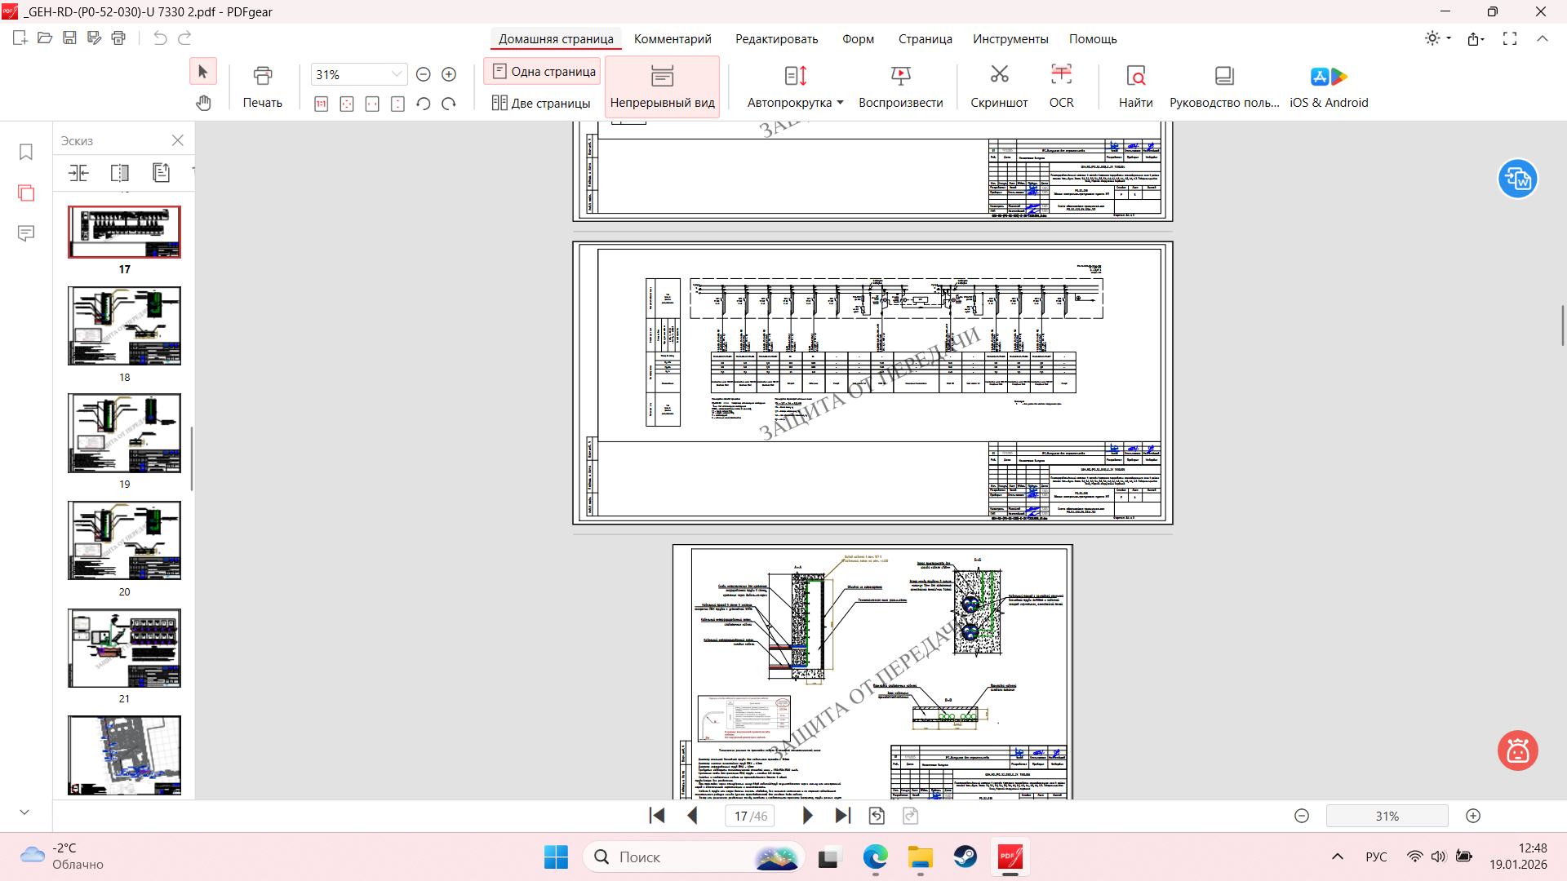Select page 19 thumbnail
The width and height of the screenshot is (1567, 881).
point(124,433)
